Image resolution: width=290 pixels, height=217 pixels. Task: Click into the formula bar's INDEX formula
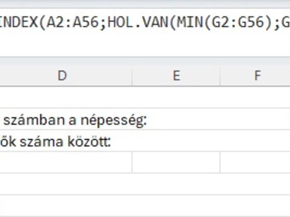pos(145,23)
